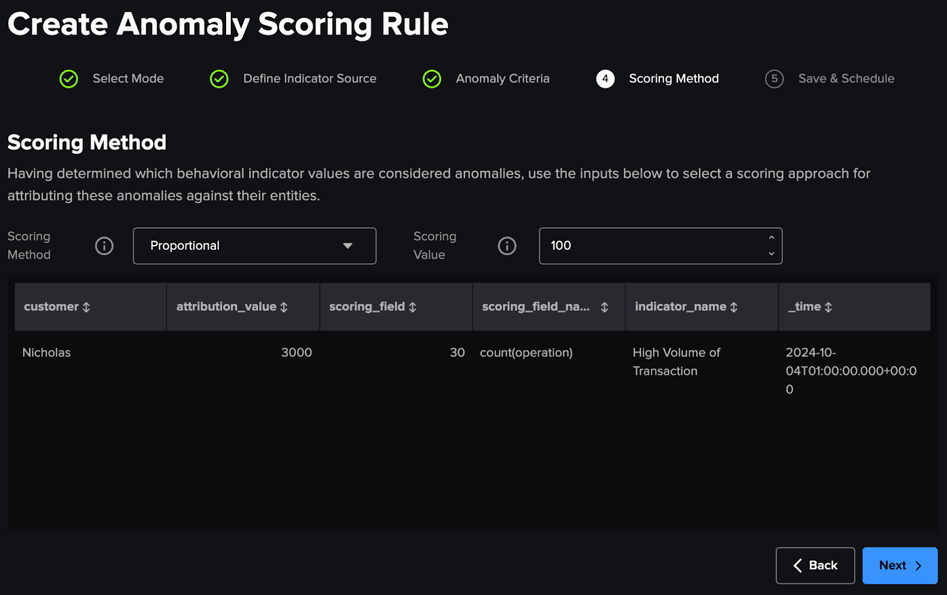Image resolution: width=947 pixels, height=595 pixels.
Task: Sort by indicator_name column arrows
Action: coord(734,307)
